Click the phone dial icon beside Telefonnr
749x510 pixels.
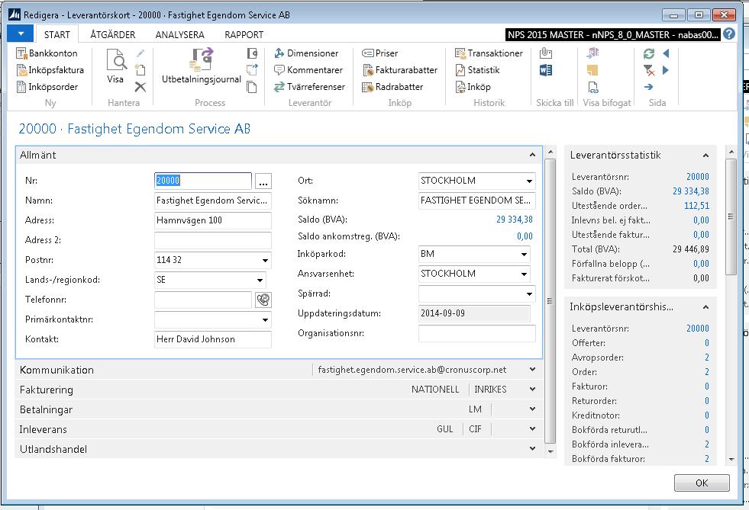263,300
